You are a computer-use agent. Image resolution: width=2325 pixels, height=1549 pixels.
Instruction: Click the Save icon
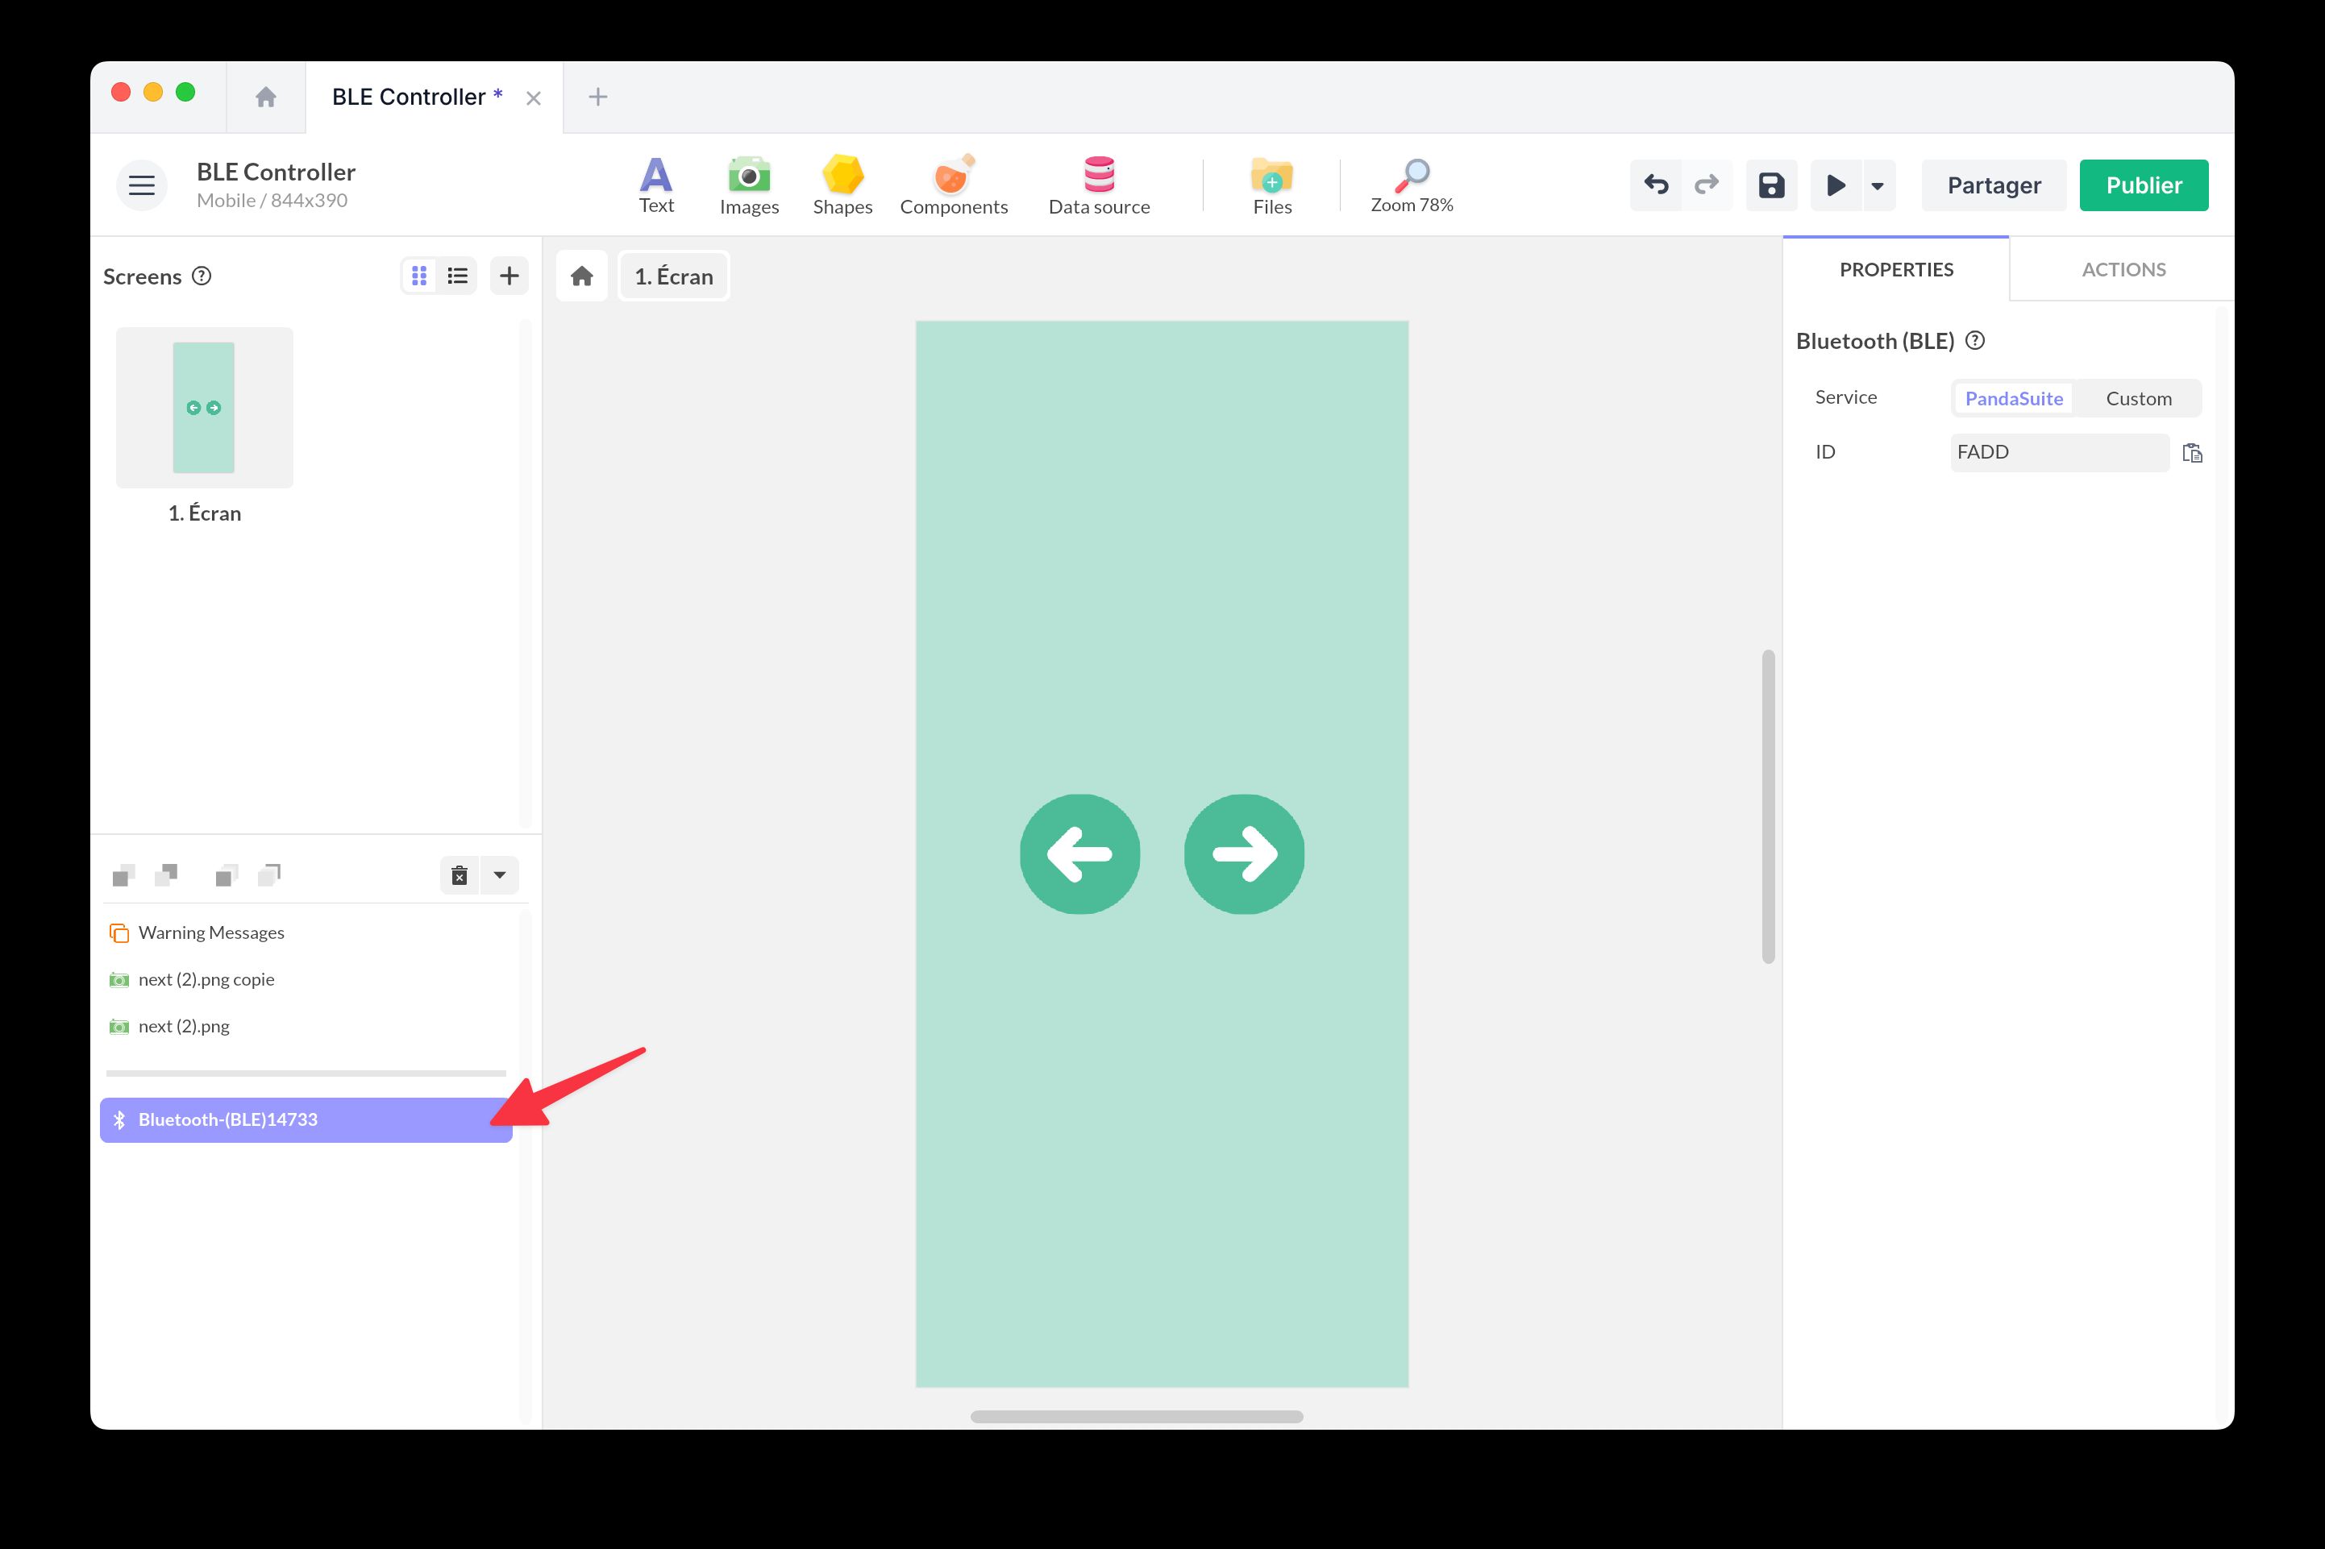point(1772,184)
